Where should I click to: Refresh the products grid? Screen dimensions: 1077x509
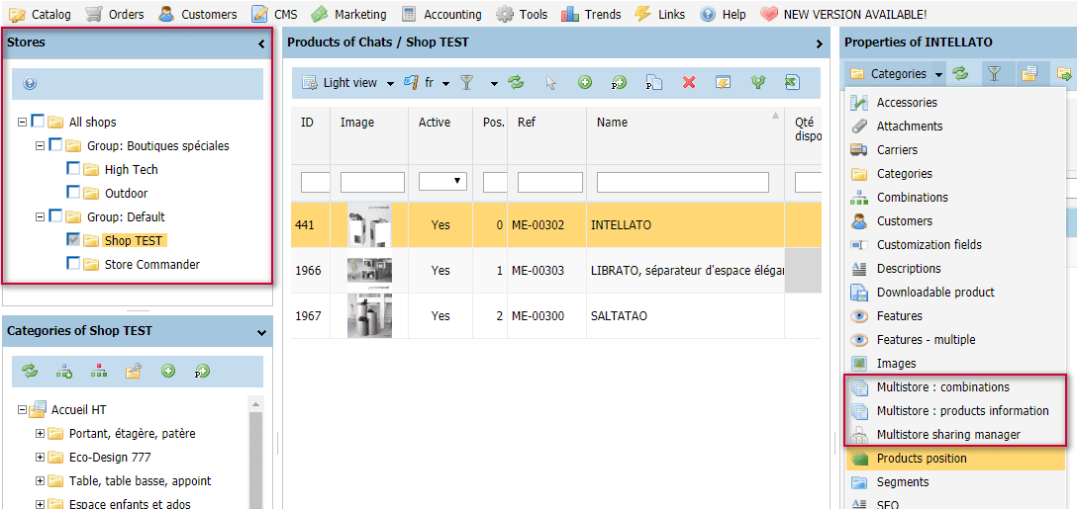516,83
